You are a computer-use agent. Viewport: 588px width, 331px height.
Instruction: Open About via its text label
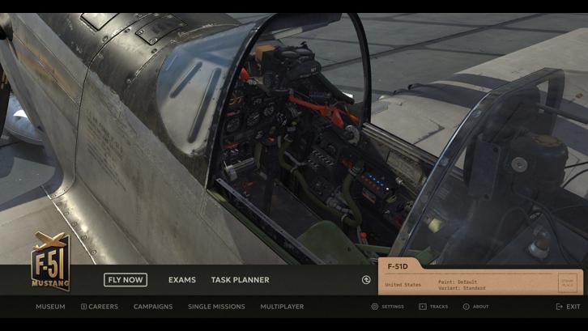coord(480,307)
